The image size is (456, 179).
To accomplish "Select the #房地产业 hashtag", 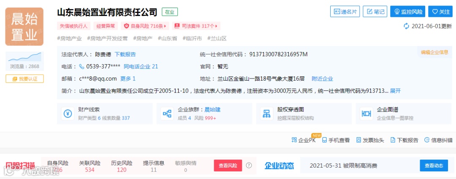I will tap(70, 38).
